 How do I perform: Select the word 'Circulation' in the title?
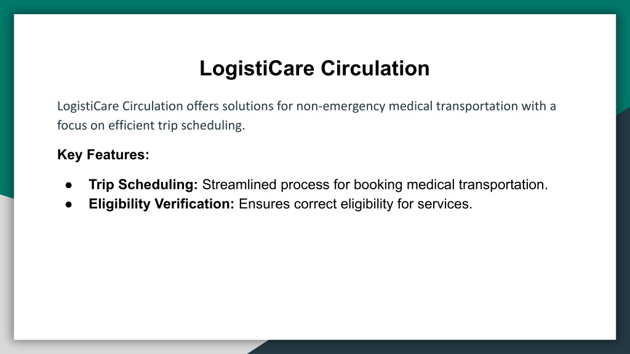(375, 68)
